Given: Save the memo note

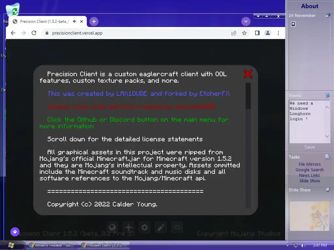Looking at the screenshot, I should tap(310, 147).
